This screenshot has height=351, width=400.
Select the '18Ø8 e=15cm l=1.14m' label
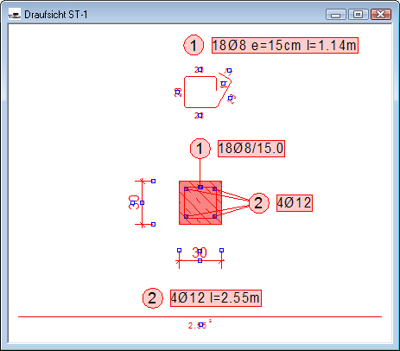pyautogui.click(x=285, y=45)
